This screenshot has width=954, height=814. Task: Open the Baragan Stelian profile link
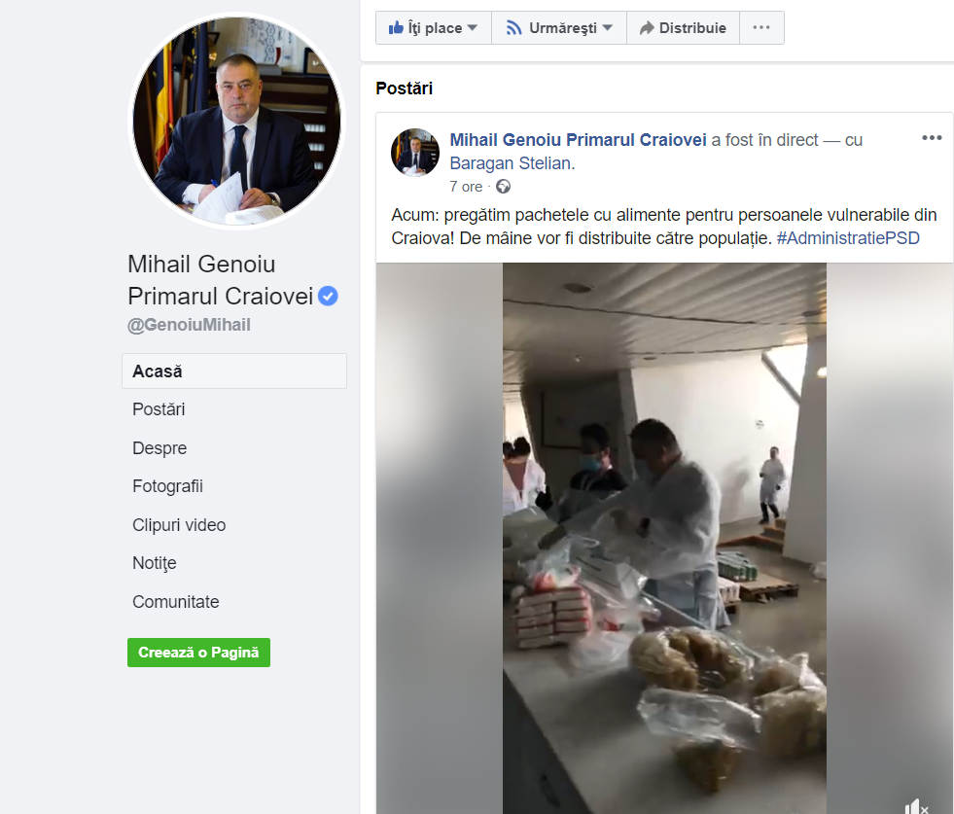[511, 163]
